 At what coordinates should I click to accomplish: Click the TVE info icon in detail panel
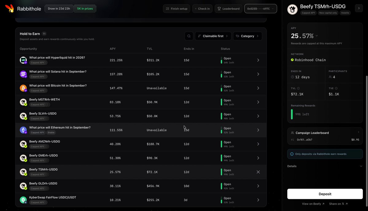tap(336, 88)
